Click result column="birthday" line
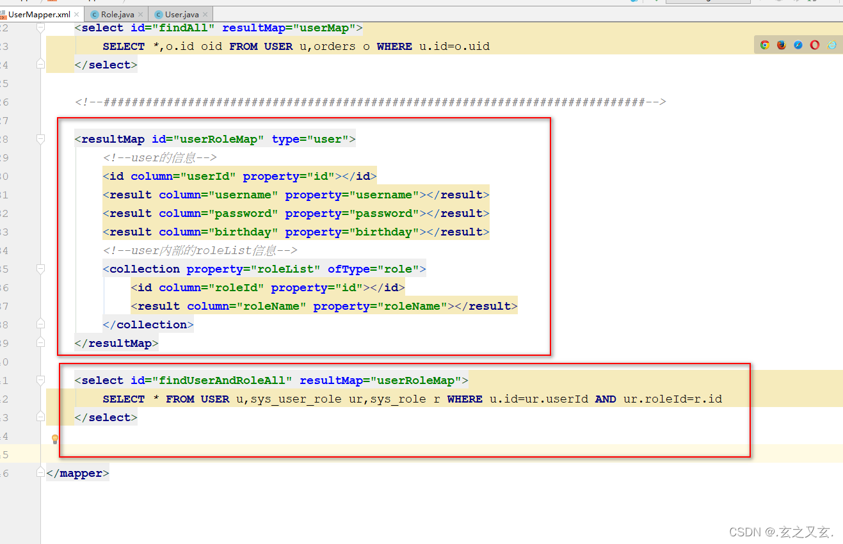The height and width of the screenshot is (544, 843). click(296, 232)
